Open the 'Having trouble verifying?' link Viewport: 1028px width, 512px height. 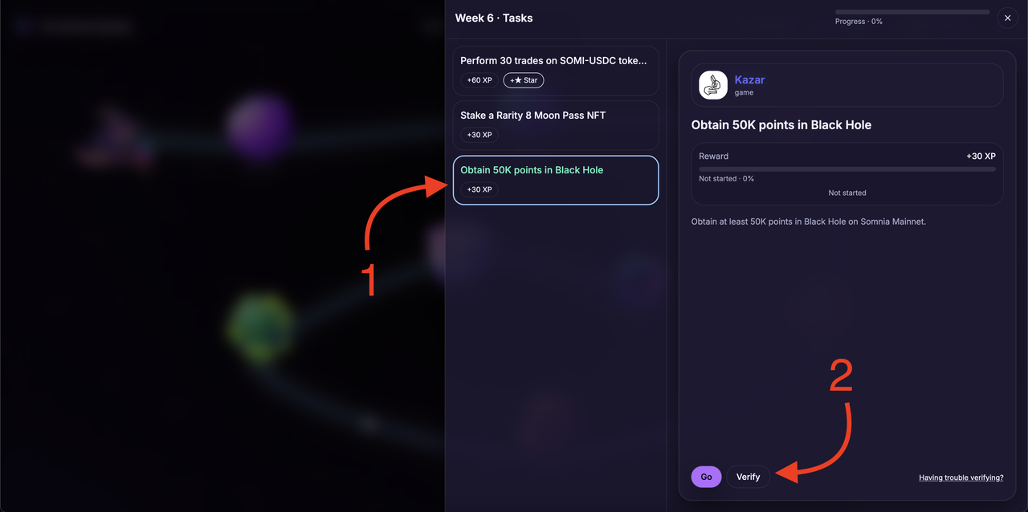(961, 477)
